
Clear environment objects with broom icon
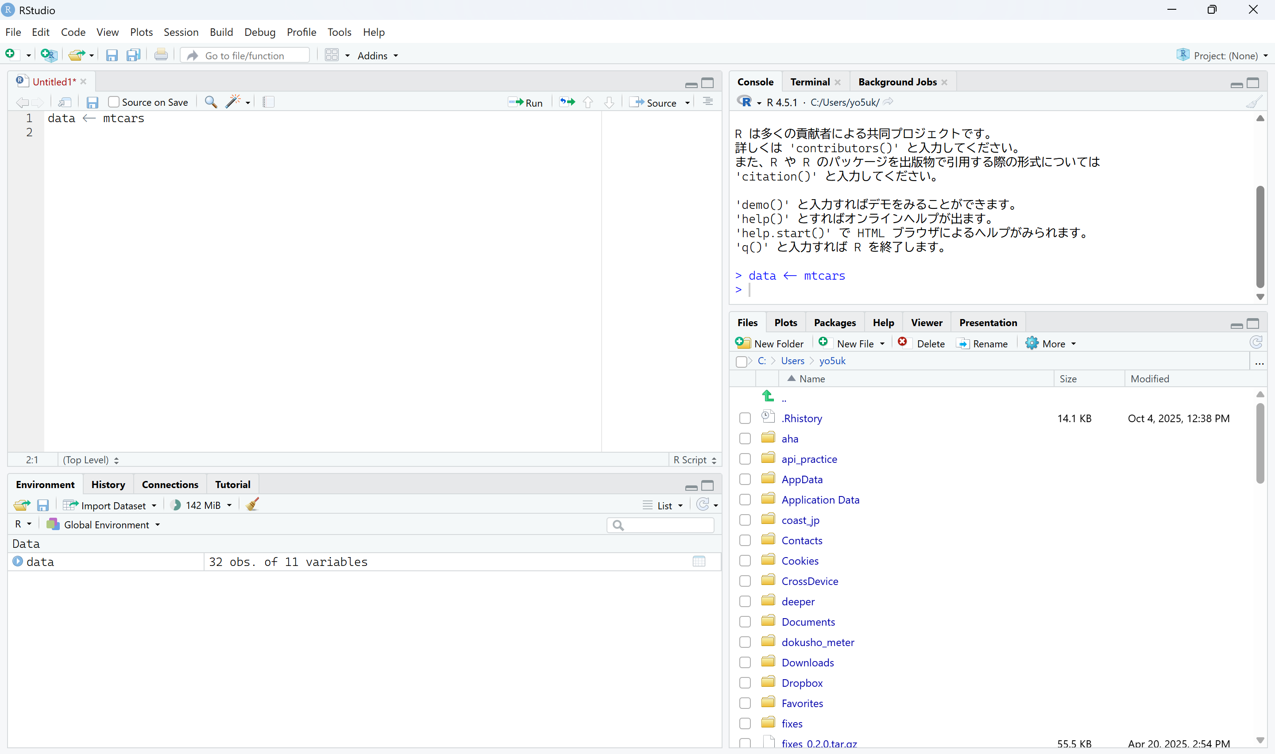(x=252, y=504)
